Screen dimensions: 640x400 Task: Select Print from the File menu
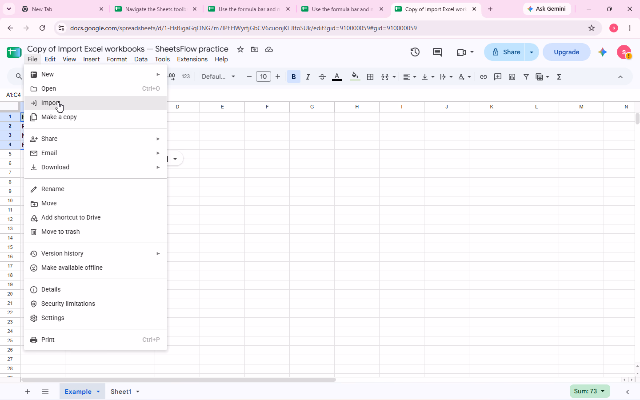point(96,340)
